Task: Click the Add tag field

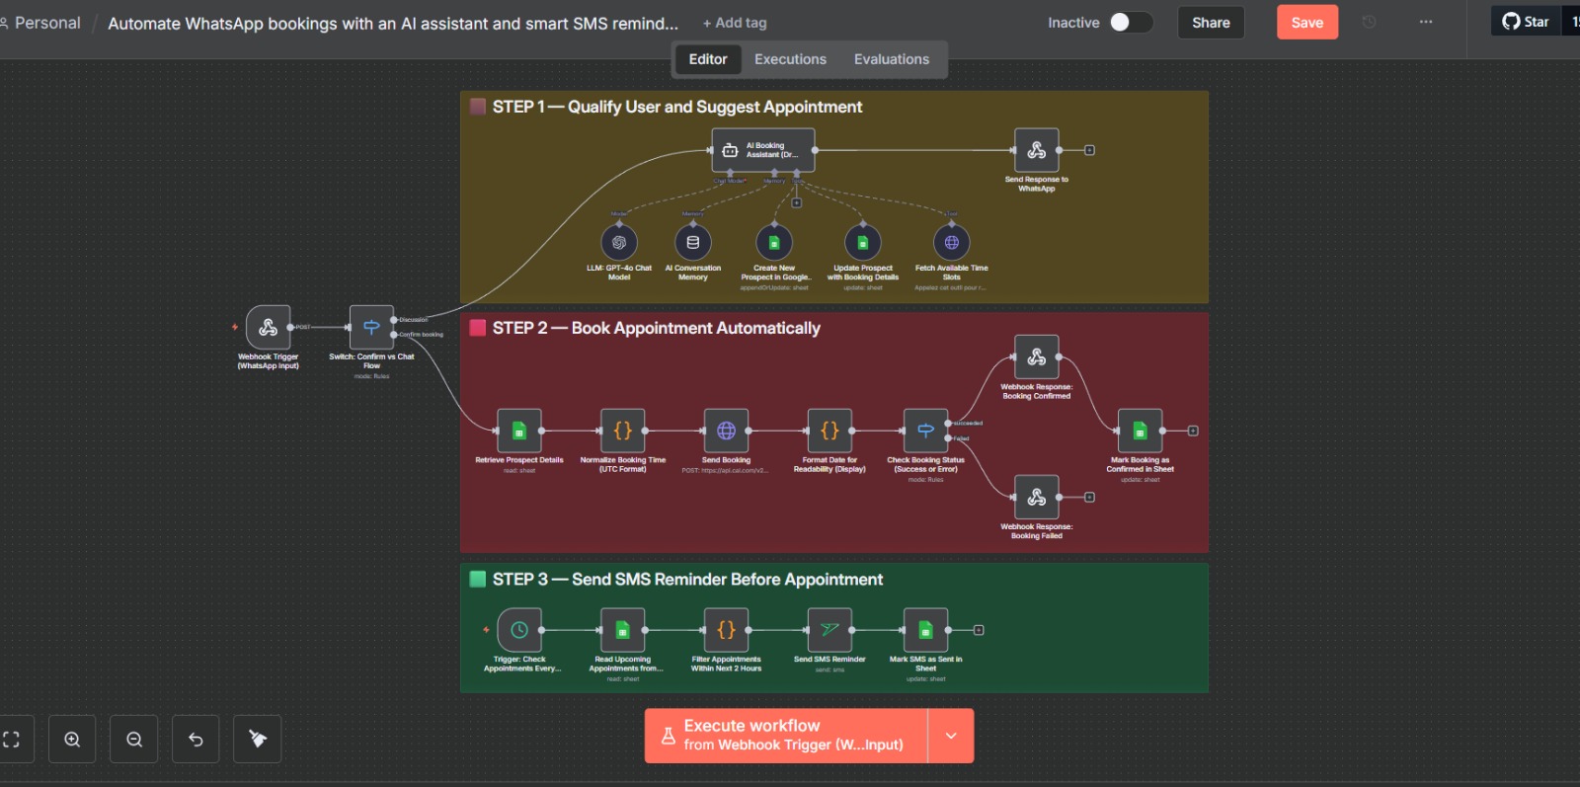Action: [x=735, y=23]
